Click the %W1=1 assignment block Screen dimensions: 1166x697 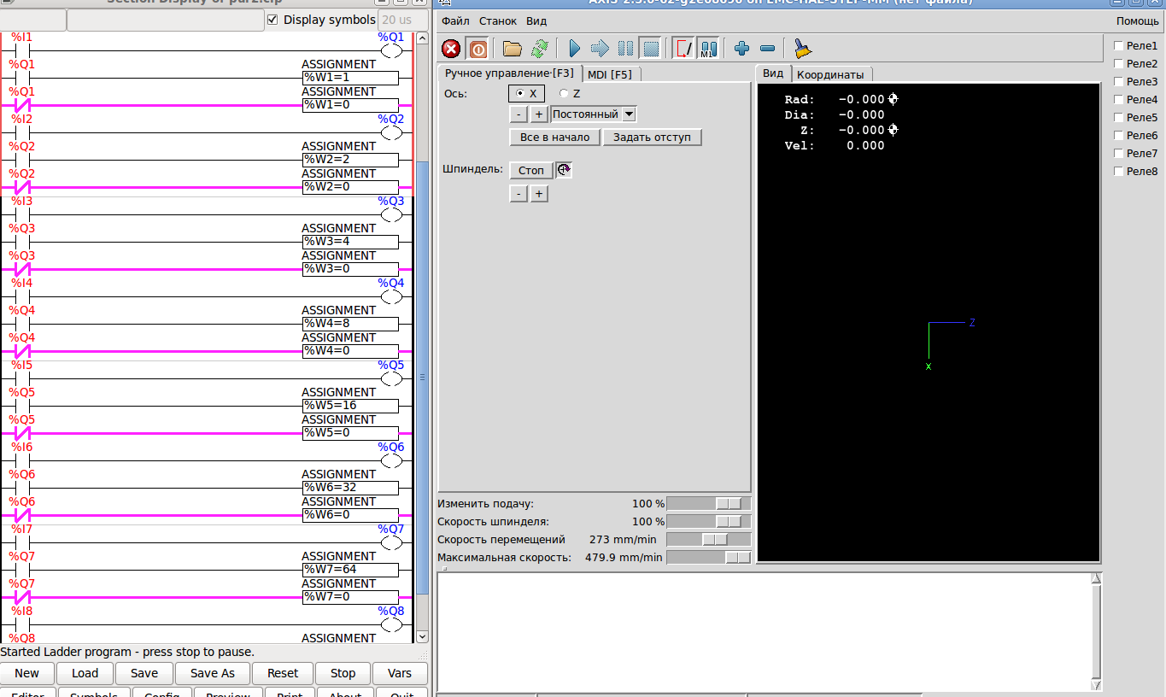(x=351, y=78)
